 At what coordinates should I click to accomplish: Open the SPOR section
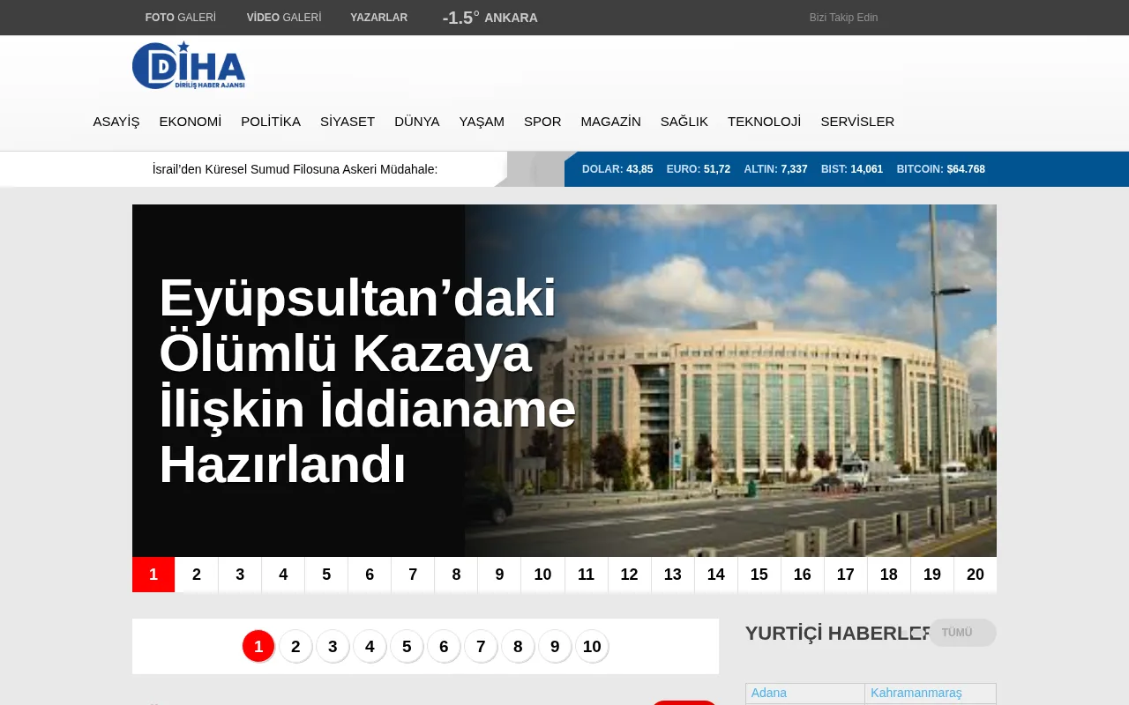(x=542, y=122)
